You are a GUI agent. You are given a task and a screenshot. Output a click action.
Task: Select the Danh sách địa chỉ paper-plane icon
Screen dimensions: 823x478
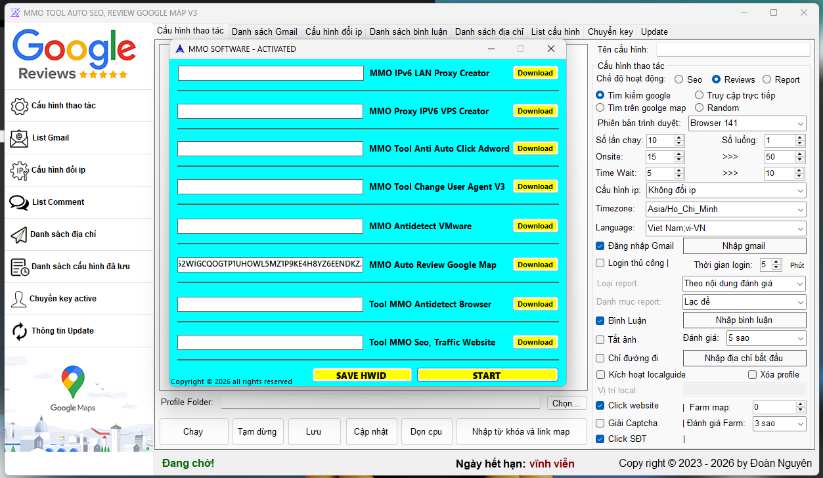point(19,234)
